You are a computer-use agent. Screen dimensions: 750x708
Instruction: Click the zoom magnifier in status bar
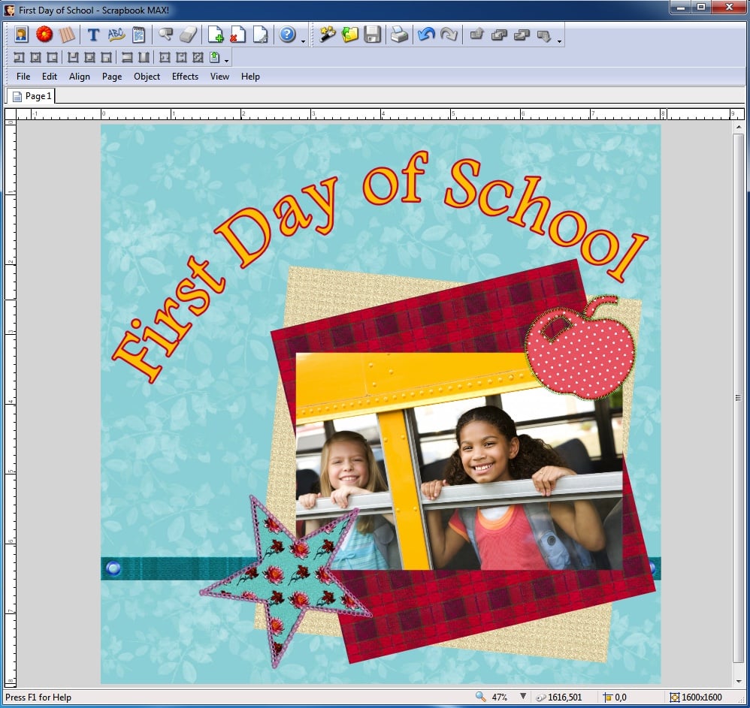pos(481,697)
